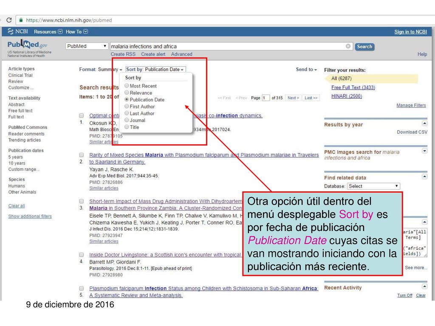Click the Search button
This screenshot has height=326, width=435.
pos(364,47)
